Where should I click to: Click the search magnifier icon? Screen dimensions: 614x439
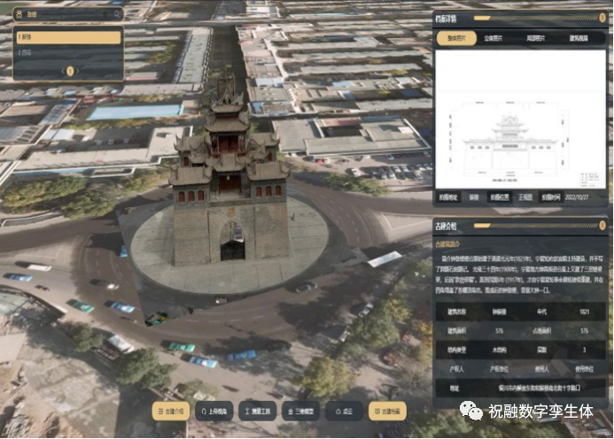[116, 14]
